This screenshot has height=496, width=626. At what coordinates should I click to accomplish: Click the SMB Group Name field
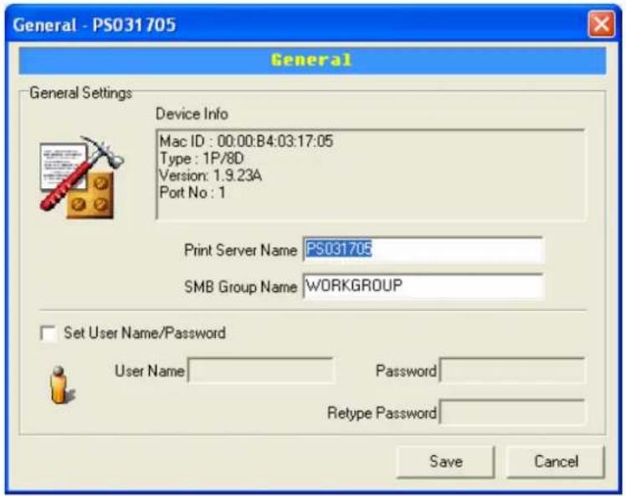click(423, 286)
